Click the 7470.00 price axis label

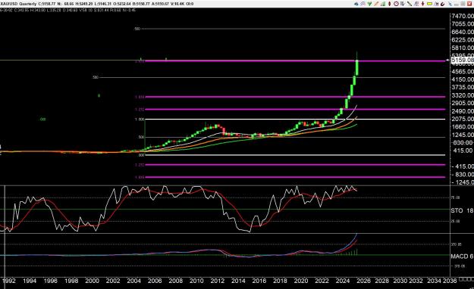click(463, 16)
